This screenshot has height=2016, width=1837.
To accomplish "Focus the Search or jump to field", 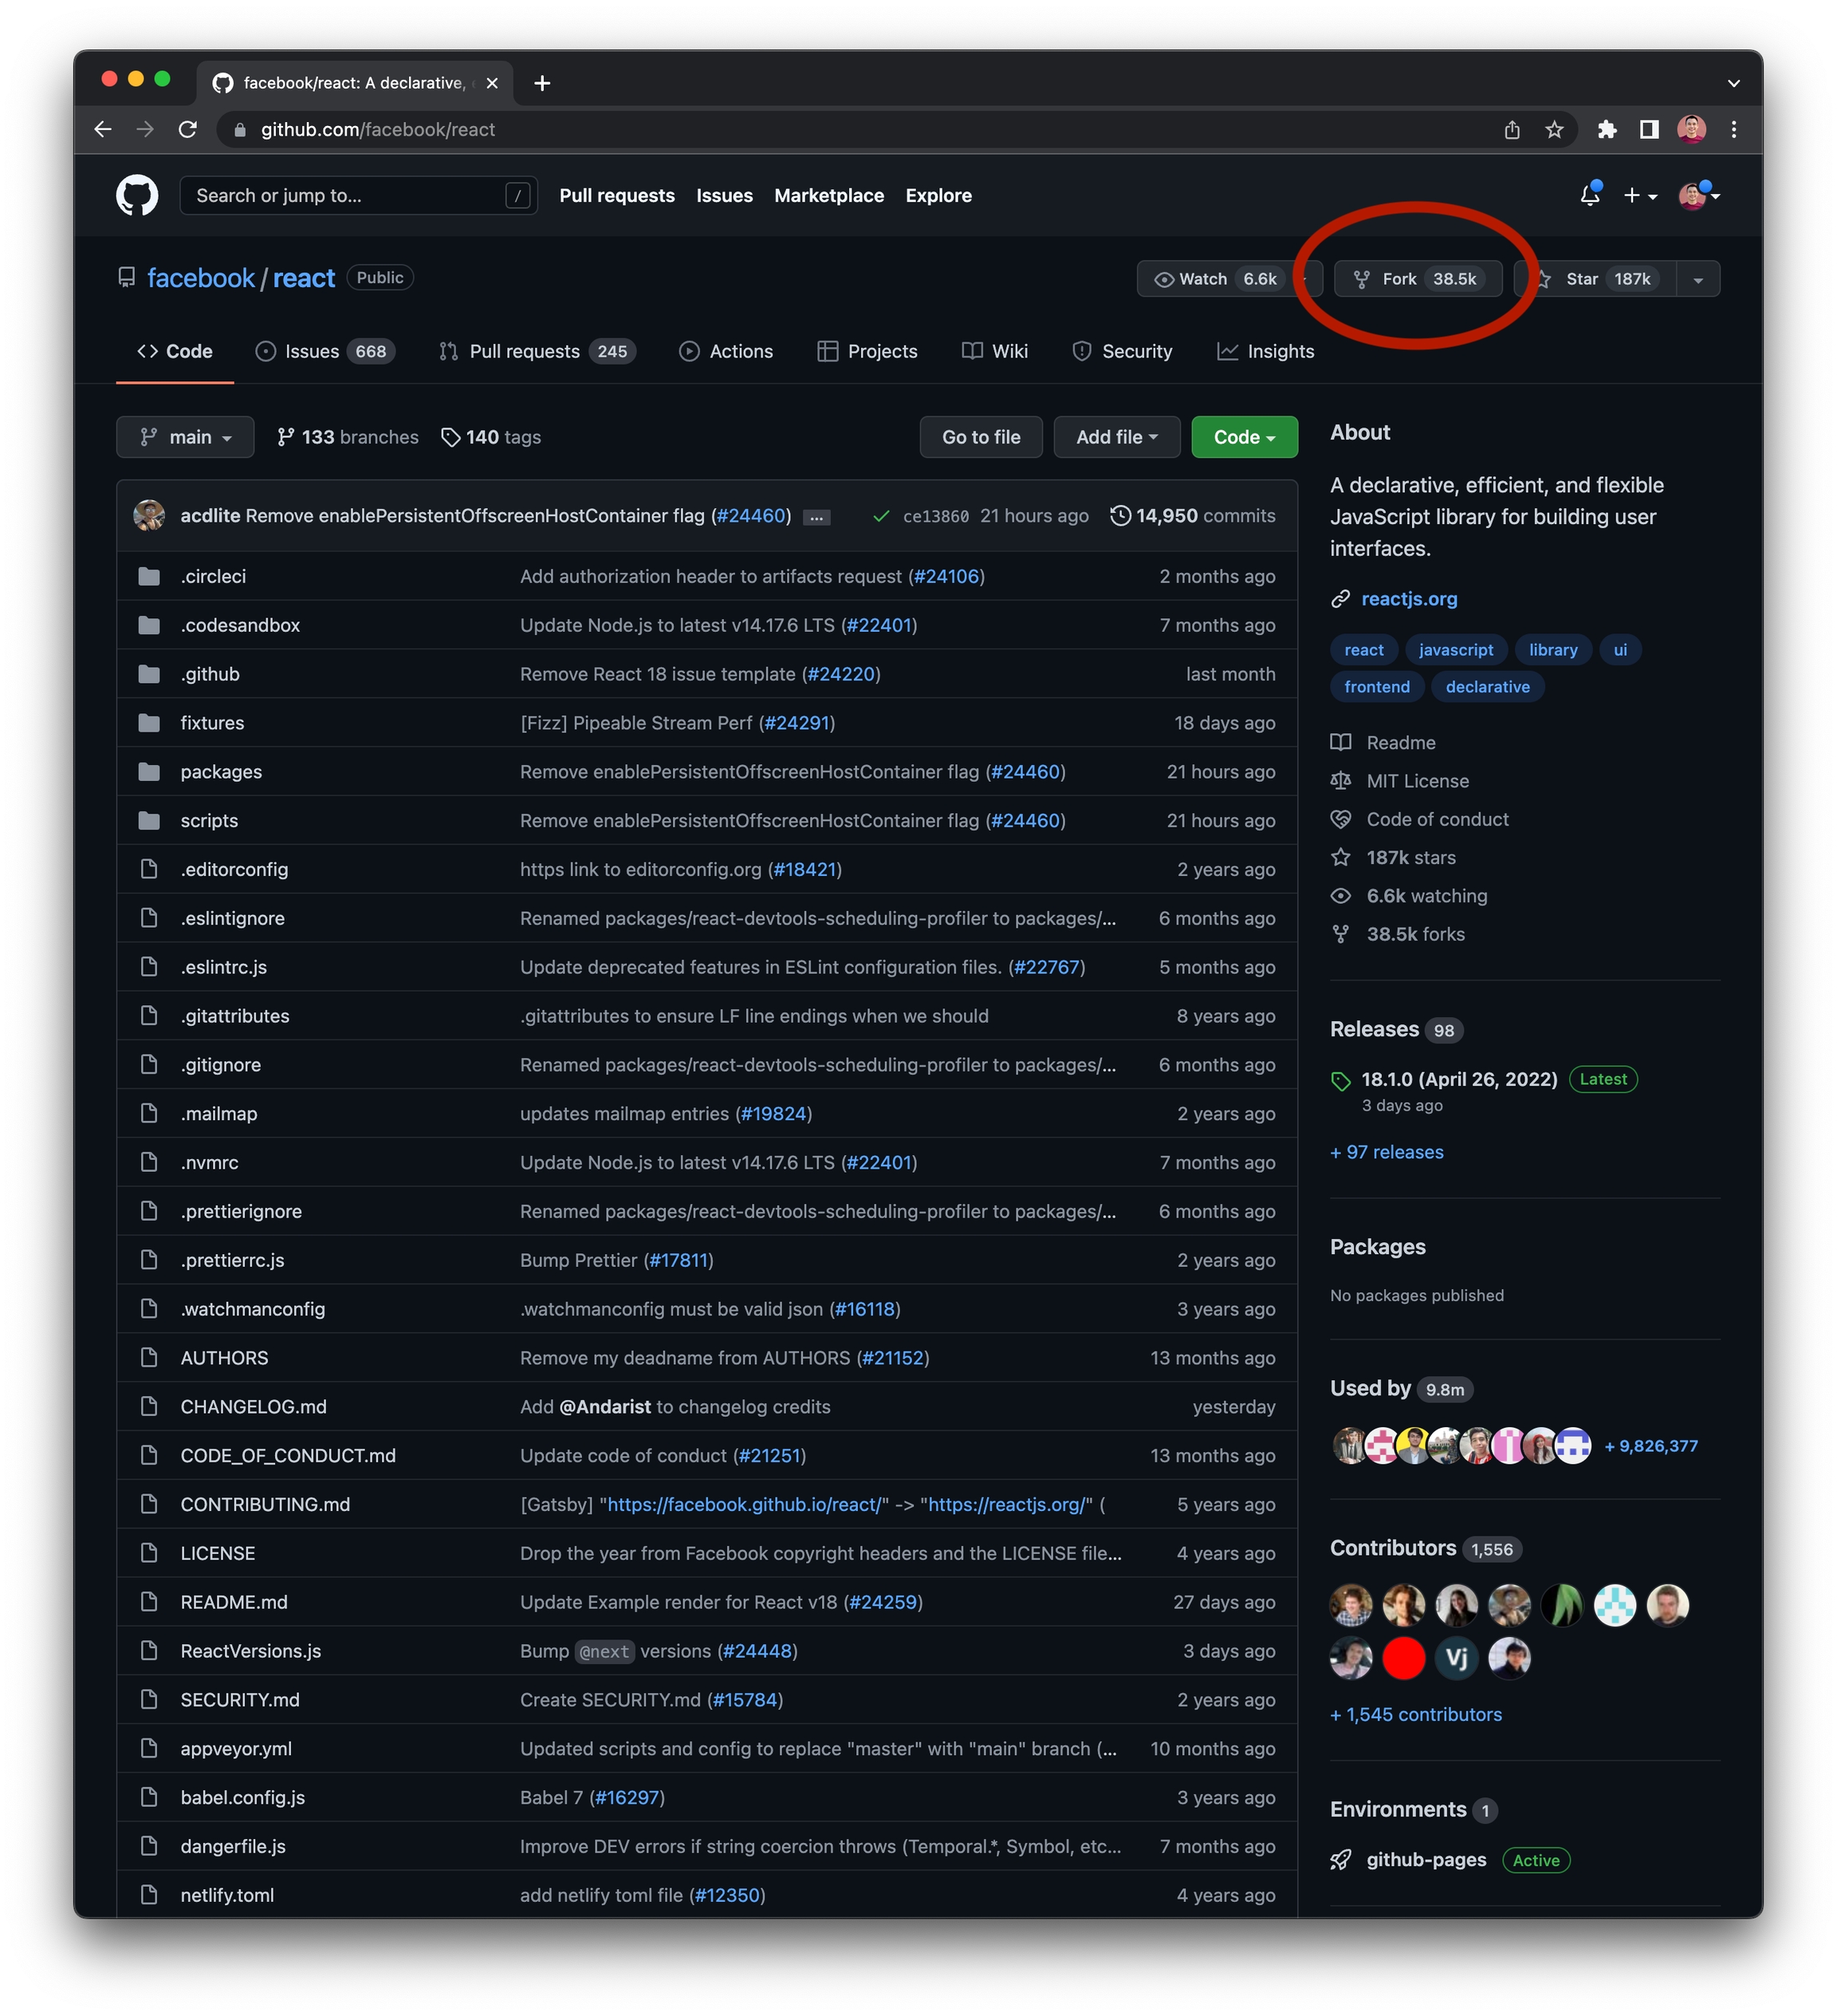I will click(x=358, y=195).
